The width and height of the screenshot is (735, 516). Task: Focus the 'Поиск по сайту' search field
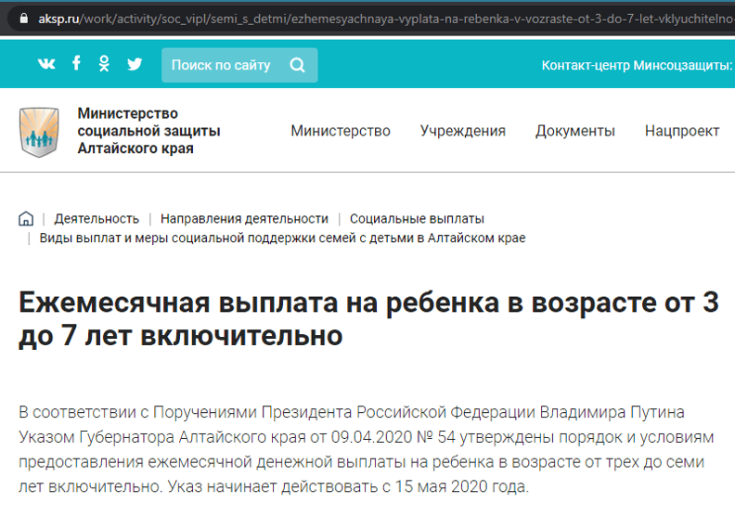tap(239, 65)
